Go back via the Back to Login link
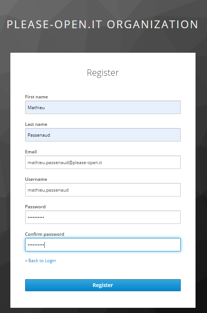Screen dimensions: 207x313 (41, 261)
